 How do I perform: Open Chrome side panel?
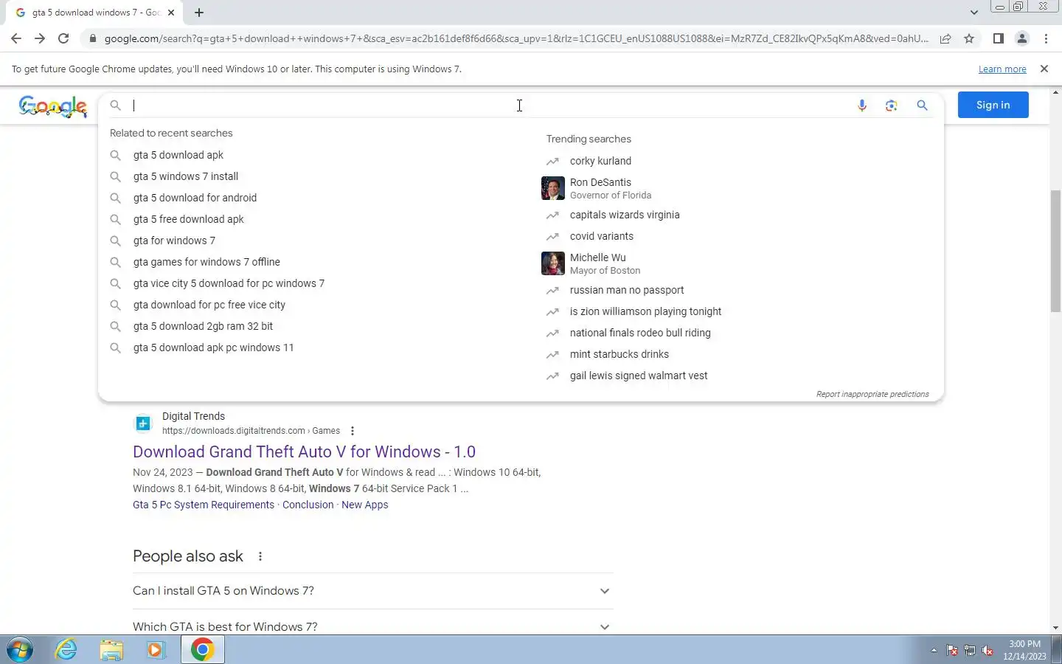tap(998, 38)
